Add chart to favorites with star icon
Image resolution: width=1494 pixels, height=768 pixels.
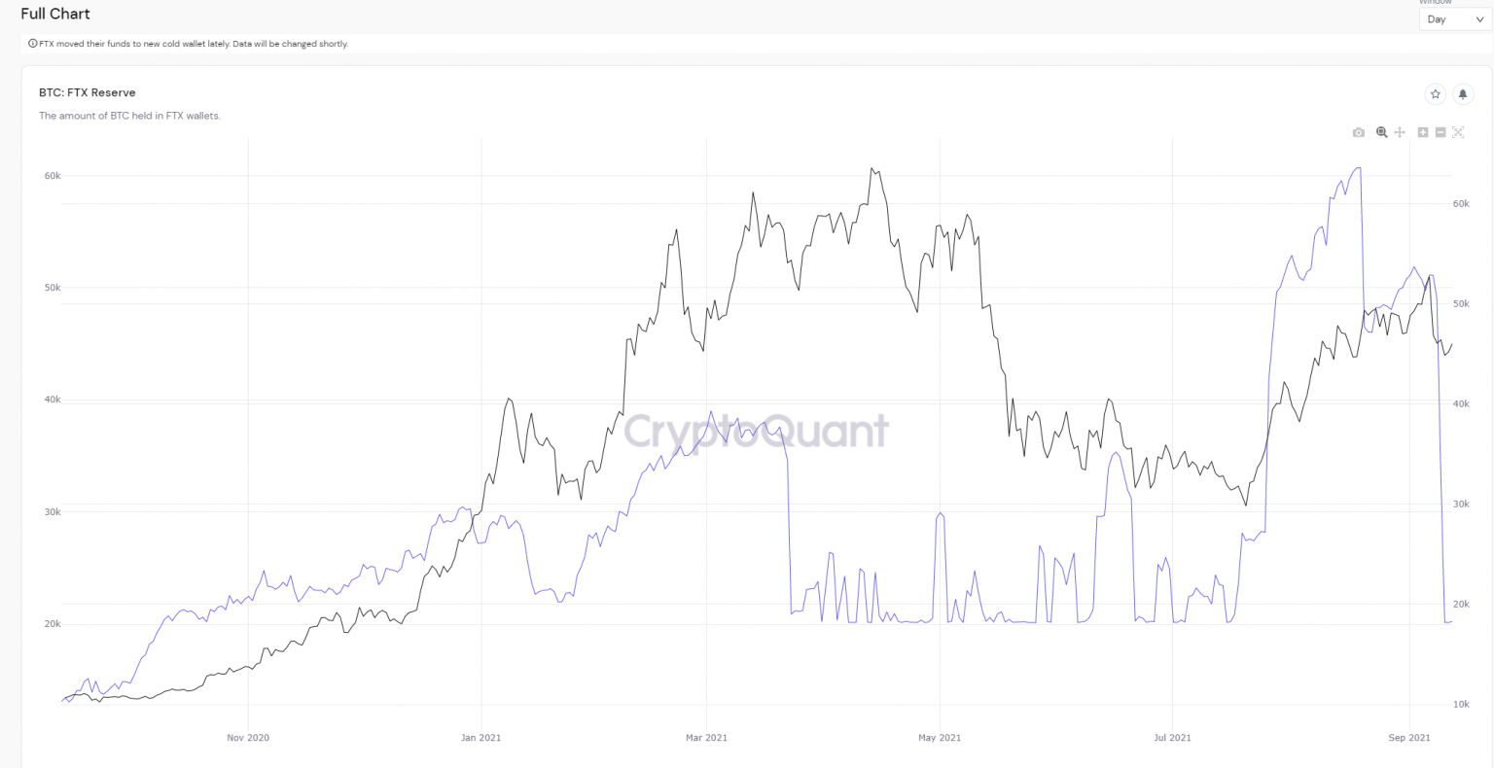[x=1435, y=94]
